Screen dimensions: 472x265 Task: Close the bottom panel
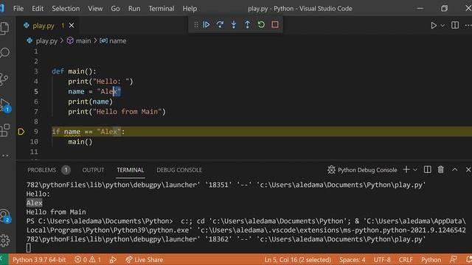[468, 170]
